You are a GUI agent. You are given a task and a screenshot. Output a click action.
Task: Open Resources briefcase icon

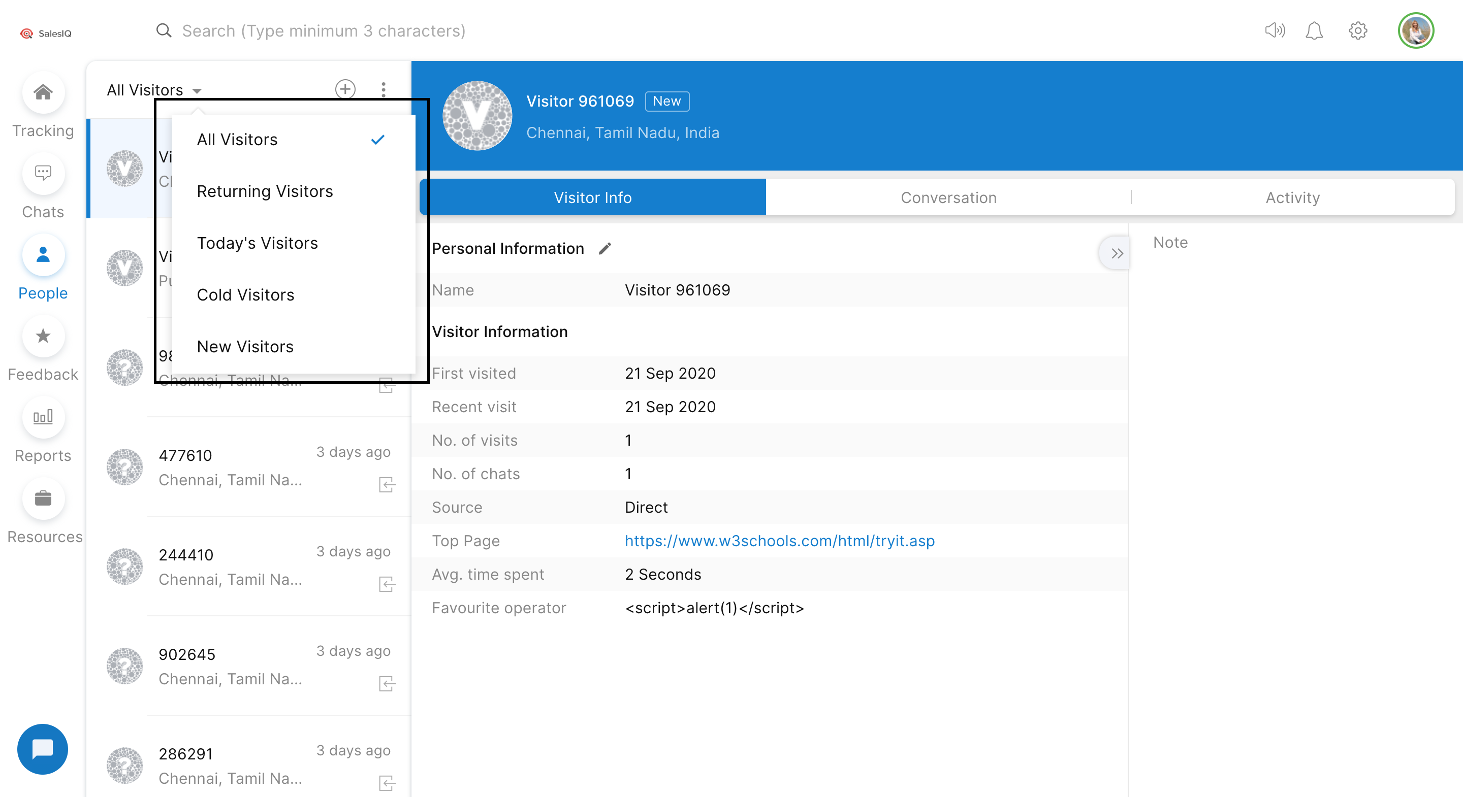tap(43, 499)
